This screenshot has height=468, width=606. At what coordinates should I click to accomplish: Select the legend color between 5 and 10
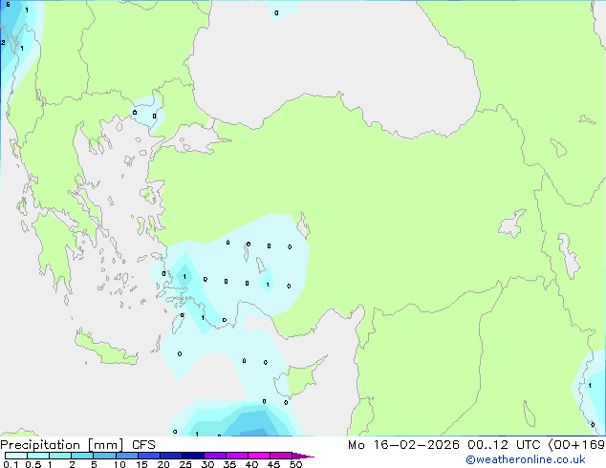(104, 456)
